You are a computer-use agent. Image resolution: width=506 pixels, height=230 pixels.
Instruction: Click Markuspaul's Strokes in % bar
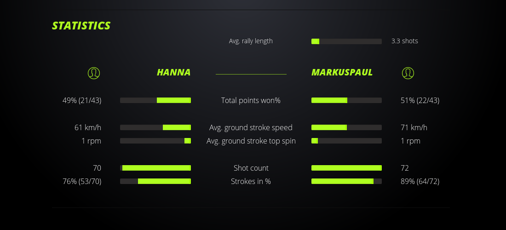coord(346,181)
